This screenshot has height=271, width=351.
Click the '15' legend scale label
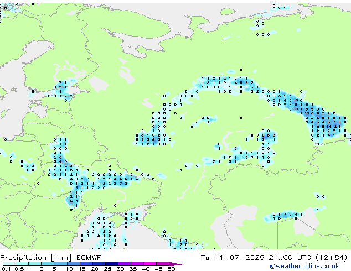(x=82, y=269)
